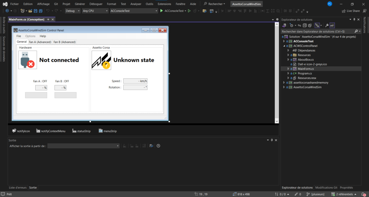Click Sync with Active Document arrows icon
Screen dimensions: 369x197
click(299, 25)
